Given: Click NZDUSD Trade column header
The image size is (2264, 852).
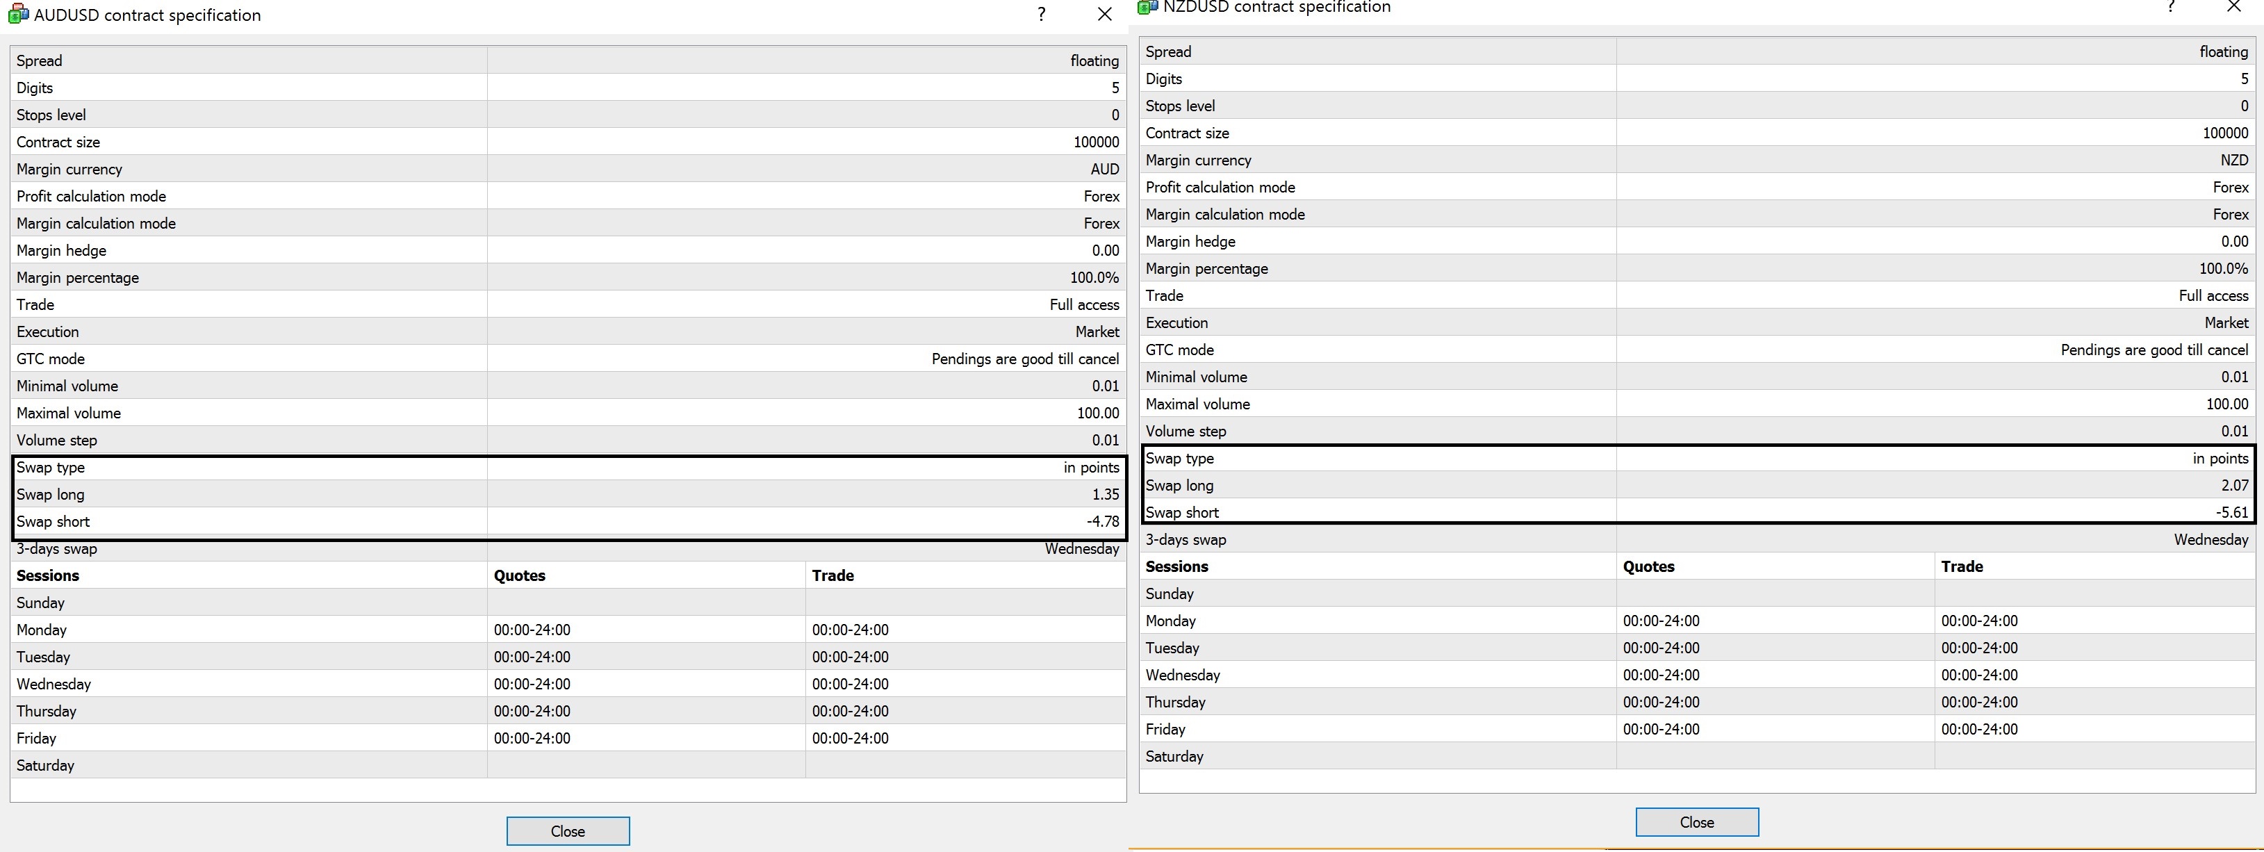Looking at the screenshot, I should [1962, 567].
